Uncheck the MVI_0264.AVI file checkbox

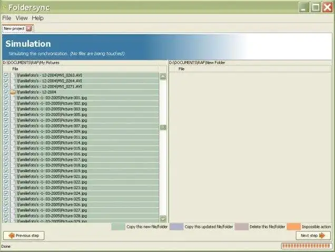pos(6,81)
